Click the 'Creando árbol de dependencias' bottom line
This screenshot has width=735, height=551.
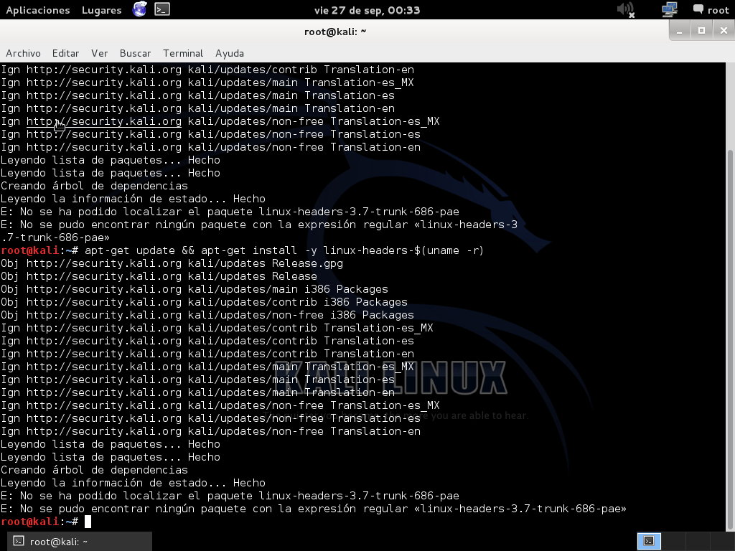coord(94,470)
